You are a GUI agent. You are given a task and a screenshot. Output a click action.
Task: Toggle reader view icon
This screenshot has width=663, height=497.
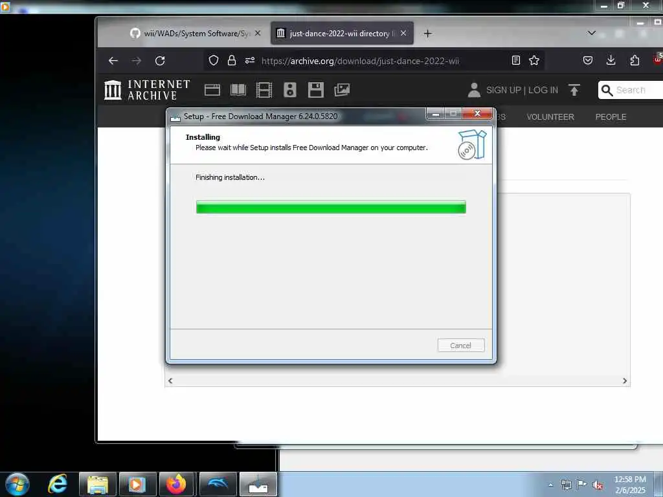516,60
